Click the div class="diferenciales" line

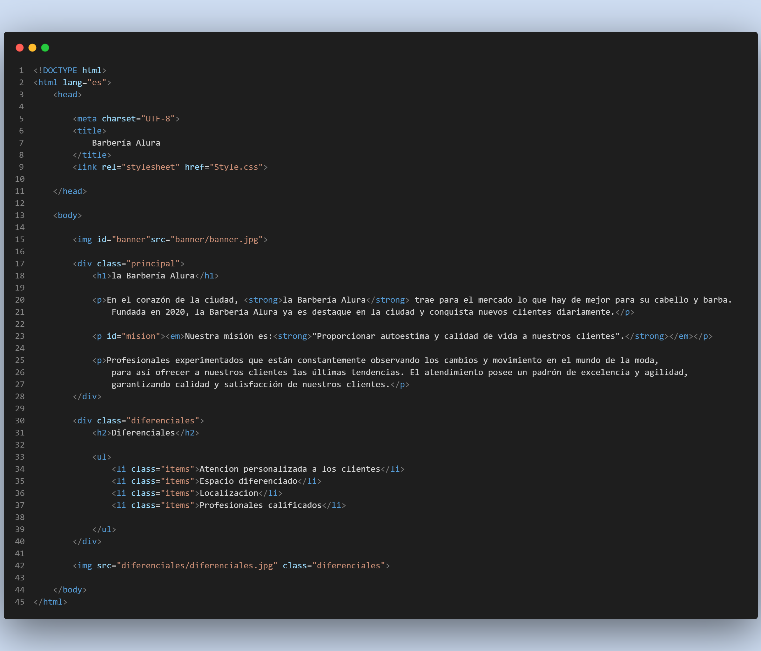pyautogui.click(x=138, y=421)
